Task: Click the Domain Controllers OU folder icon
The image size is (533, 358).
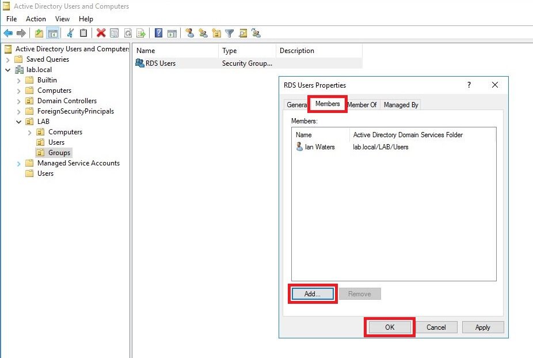Action: tap(29, 101)
